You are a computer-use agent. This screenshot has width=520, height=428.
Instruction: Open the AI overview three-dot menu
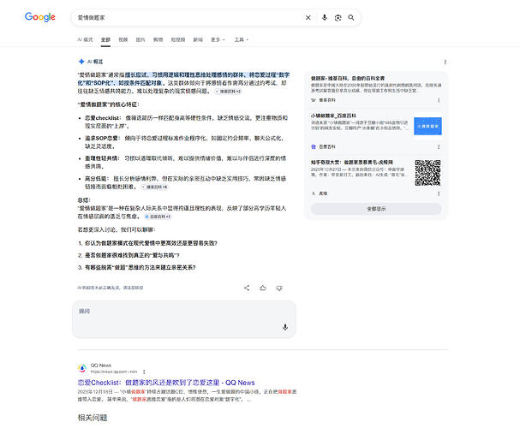pyautogui.click(x=445, y=62)
